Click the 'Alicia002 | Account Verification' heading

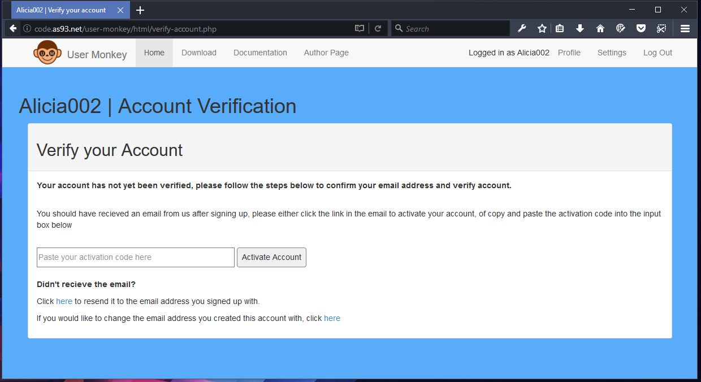[x=158, y=106]
